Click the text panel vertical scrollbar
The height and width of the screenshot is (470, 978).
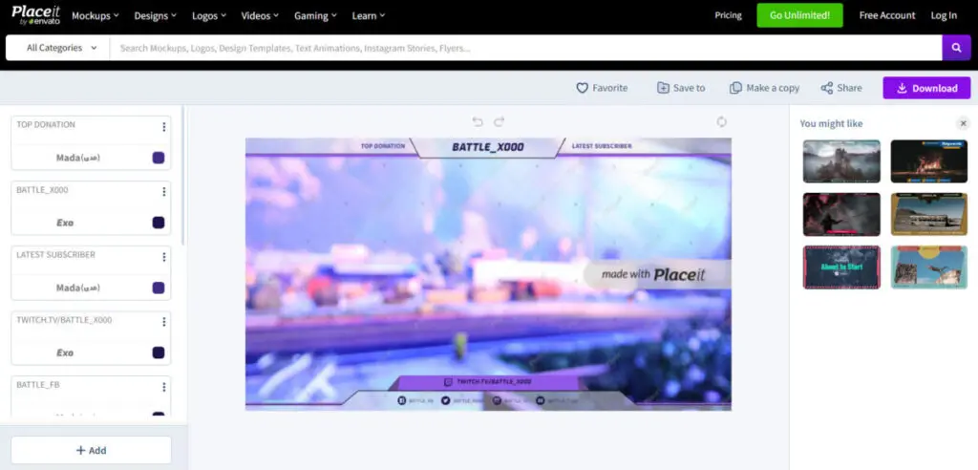[x=182, y=175]
